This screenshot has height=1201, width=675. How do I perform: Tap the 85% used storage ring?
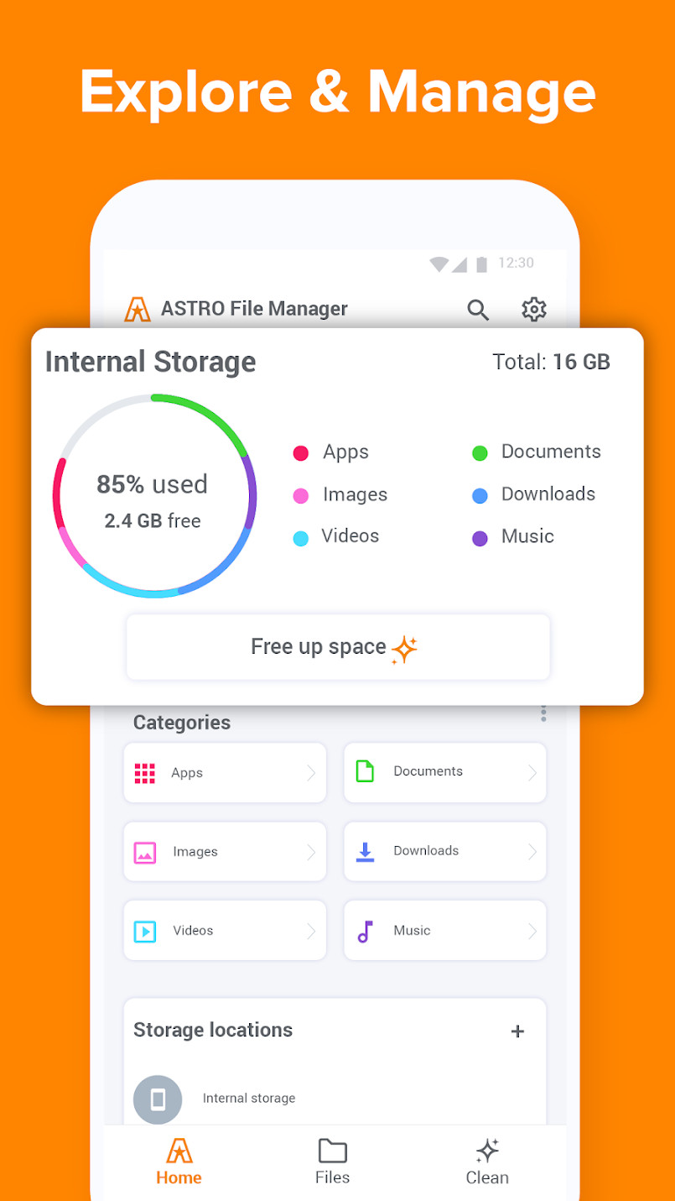(x=154, y=496)
